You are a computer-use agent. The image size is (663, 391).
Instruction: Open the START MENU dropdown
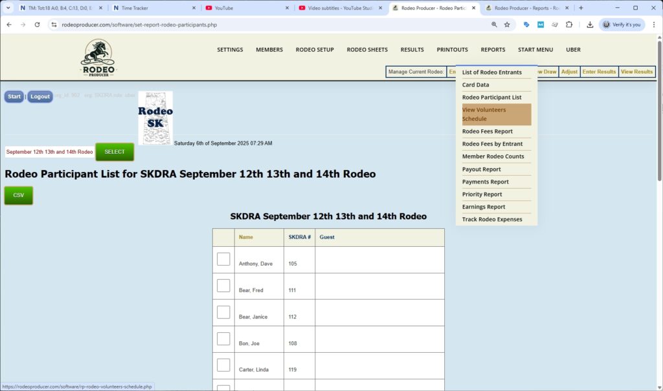pos(535,49)
